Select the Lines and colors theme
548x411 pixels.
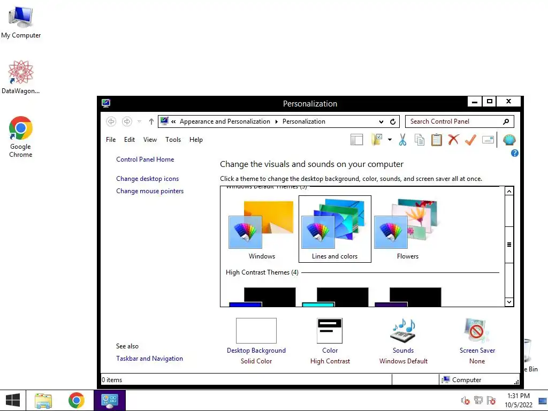click(x=335, y=229)
